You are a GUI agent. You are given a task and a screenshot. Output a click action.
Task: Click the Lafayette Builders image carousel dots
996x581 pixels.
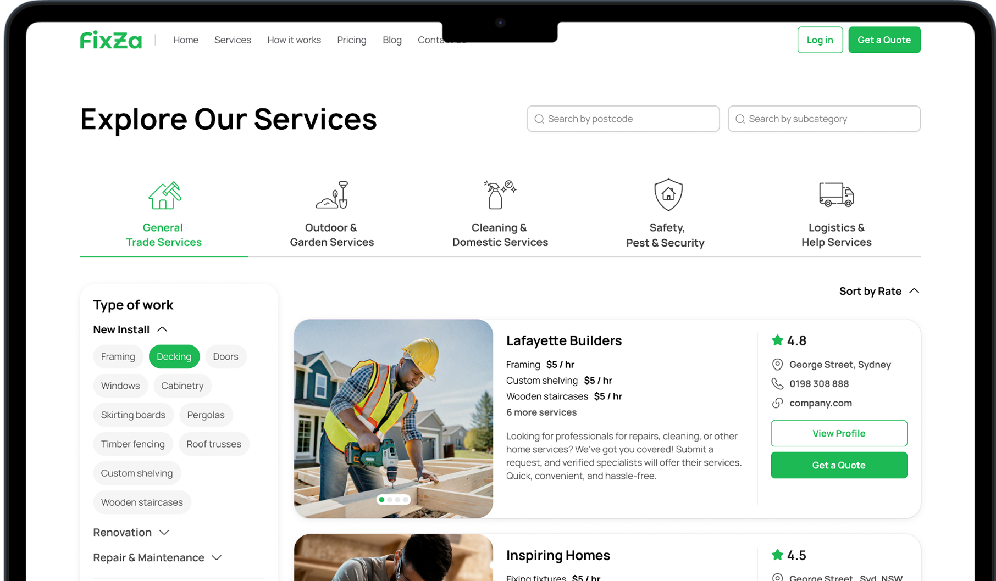[x=394, y=500]
